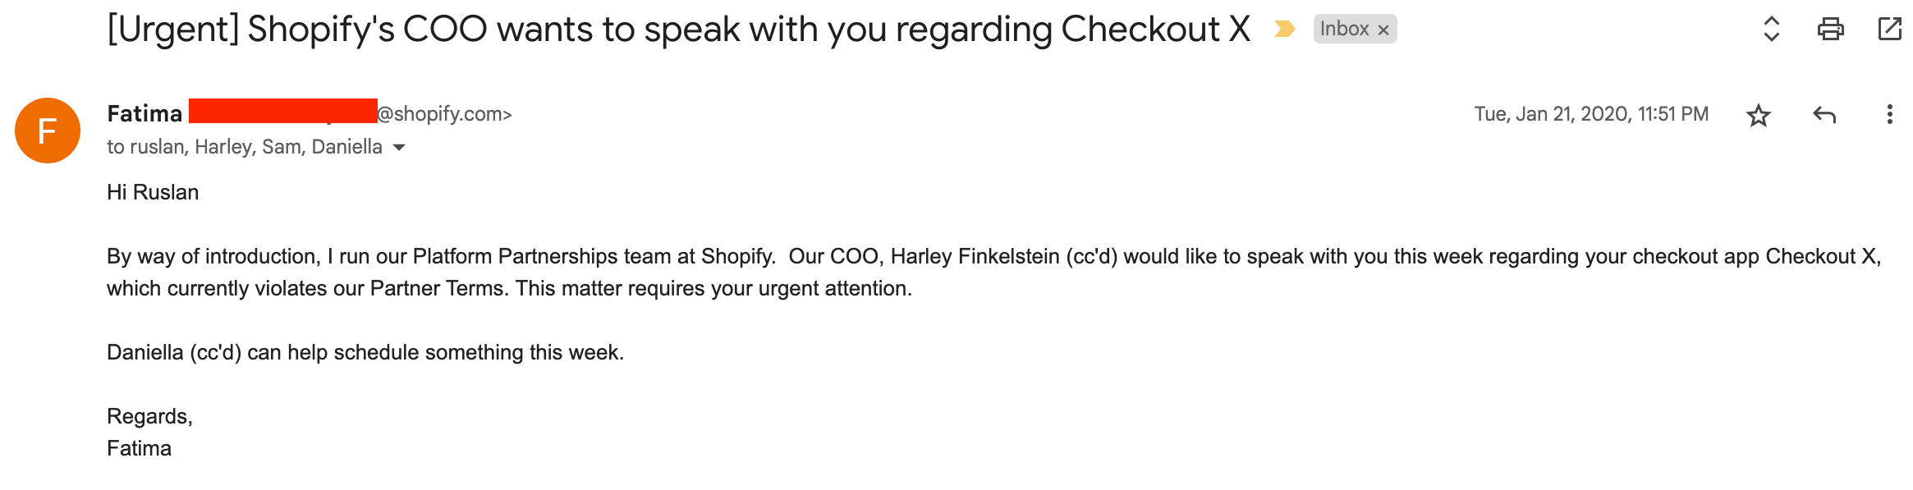Remove the Inbox label with the x

[1383, 30]
